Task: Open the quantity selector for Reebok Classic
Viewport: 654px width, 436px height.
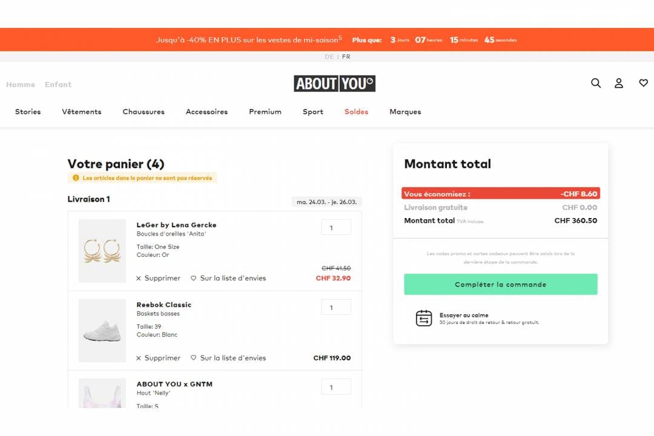Action: coord(336,307)
